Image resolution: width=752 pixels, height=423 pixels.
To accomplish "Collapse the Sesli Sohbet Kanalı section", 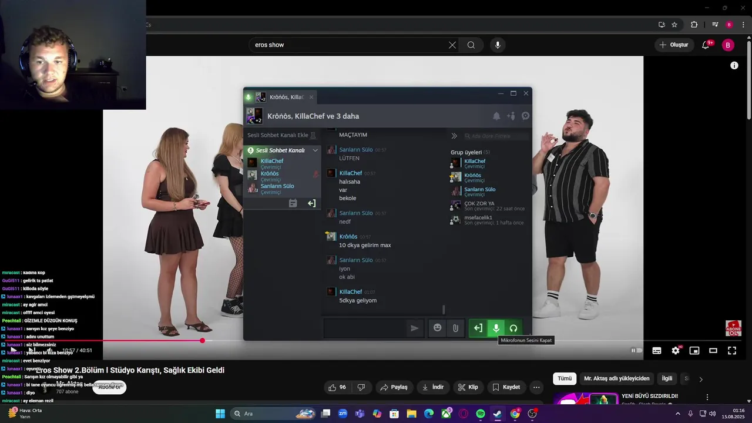I will click(315, 150).
